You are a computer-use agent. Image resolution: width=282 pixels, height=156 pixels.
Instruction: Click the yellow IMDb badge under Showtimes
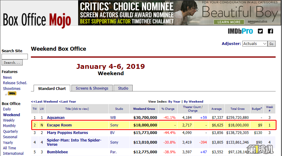click(x=12, y=94)
